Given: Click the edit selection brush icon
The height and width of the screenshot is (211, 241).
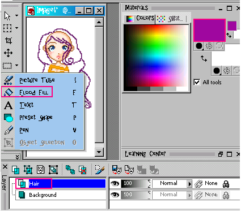Looking at the screenshot, I should pyautogui.click(x=100, y=170).
